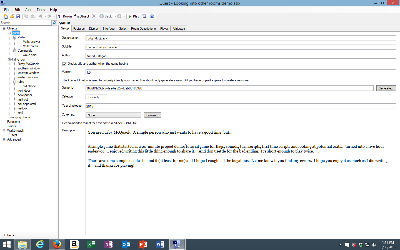This screenshot has width=400, height=250.
Task: Expand the Advanced tree node
Action: click(4, 139)
